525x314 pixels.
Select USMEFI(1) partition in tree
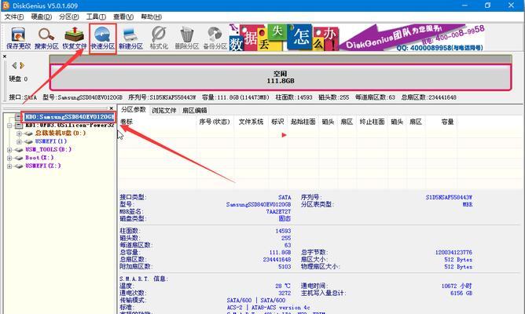[51, 141]
